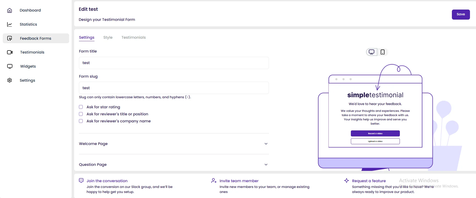Viewport: 476px width, 198px height.
Task: Expand the Welcome Page section
Action: click(266, 144)
